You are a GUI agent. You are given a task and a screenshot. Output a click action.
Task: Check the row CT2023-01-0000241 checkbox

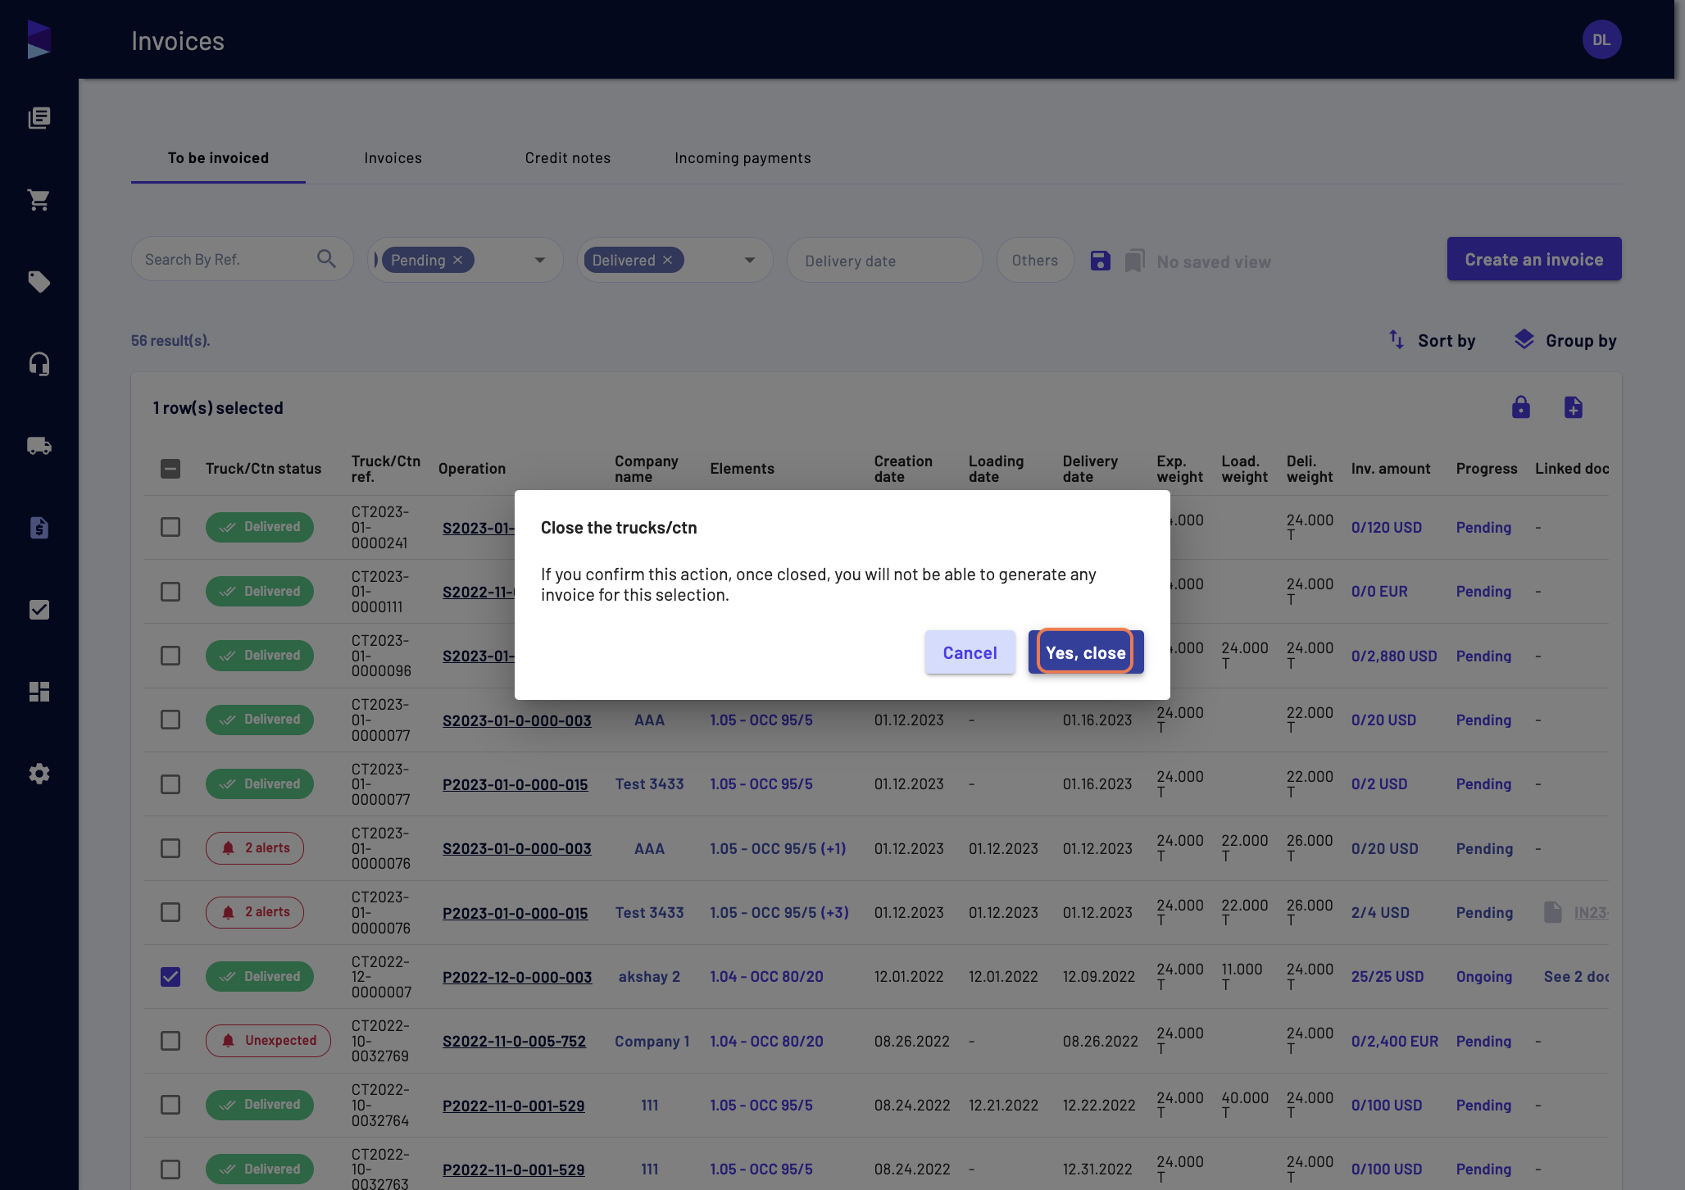tap(170, 527)
